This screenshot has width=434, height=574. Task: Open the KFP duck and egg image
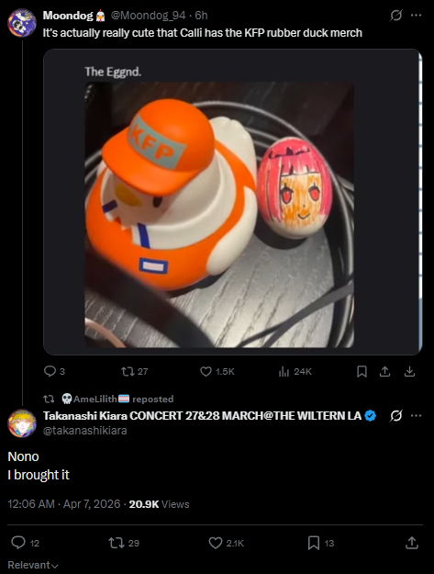point(219,215)
